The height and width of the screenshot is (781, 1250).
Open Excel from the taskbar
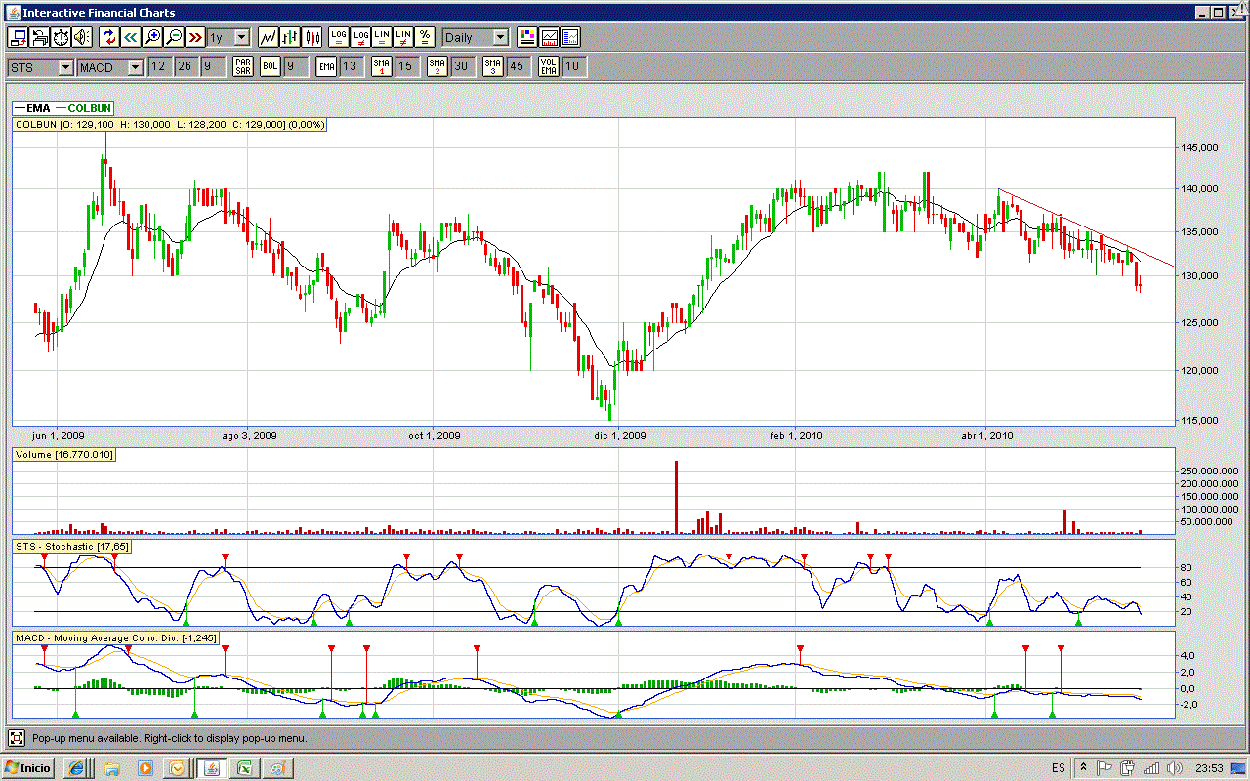(x=243, y=768)
